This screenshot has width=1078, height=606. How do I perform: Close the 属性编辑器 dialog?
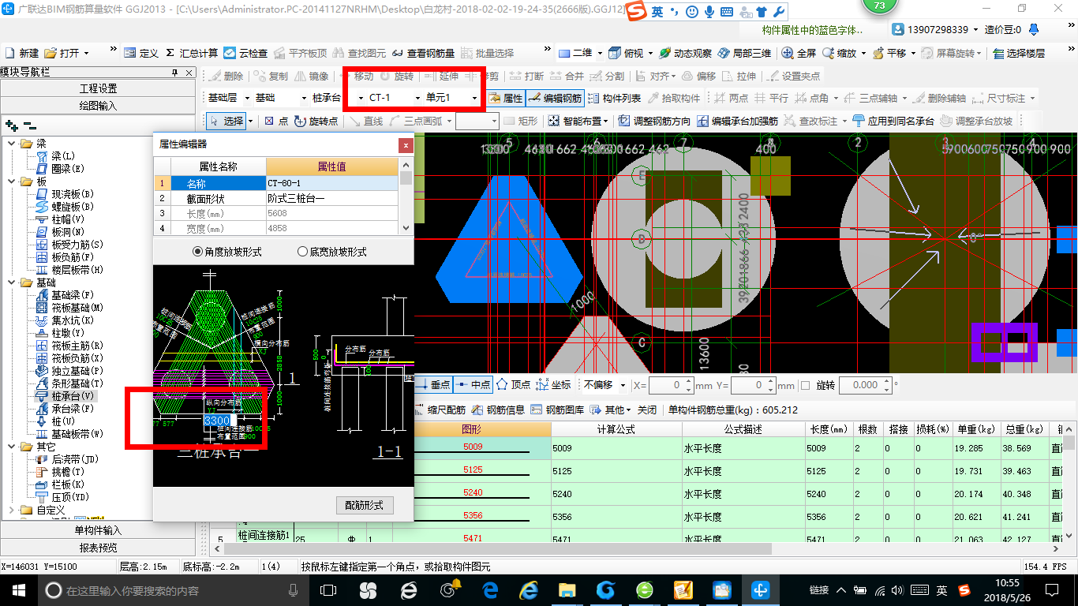[x=406, y=144]
